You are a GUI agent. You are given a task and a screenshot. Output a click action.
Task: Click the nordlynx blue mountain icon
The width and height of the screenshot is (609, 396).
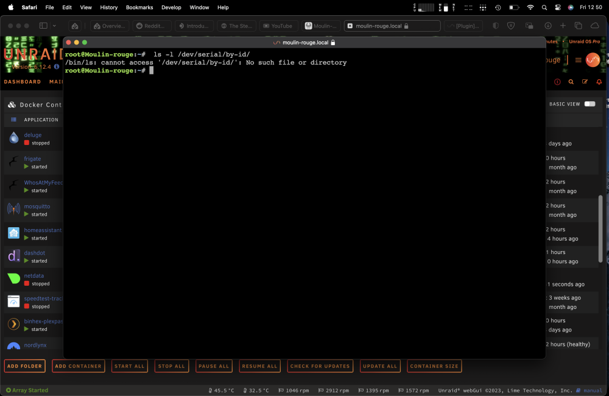[14, 345]
